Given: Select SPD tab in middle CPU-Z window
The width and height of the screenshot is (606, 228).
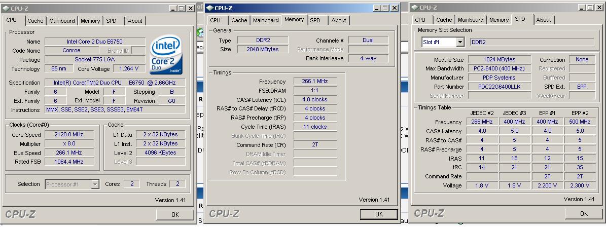Looking at the screenshot, I should click(x=315, y=20).
